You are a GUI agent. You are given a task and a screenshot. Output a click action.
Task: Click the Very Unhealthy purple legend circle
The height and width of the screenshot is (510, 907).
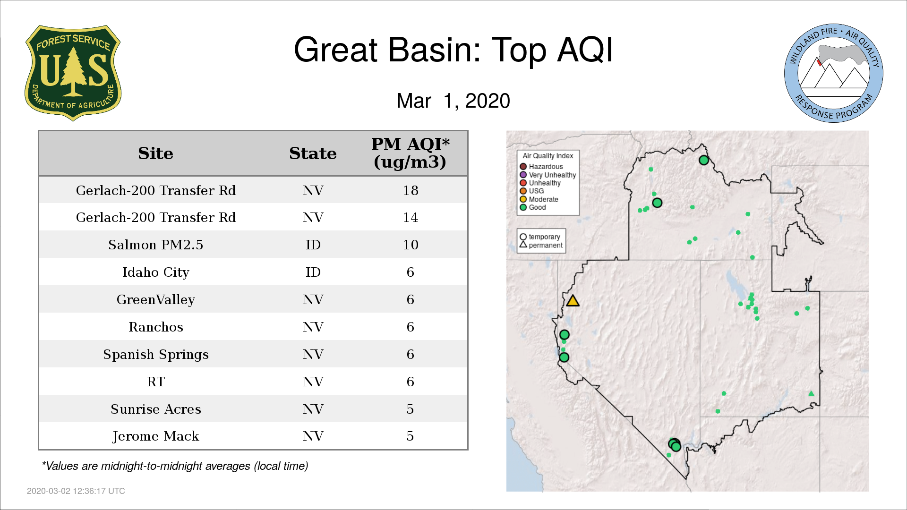coord(523,175)
